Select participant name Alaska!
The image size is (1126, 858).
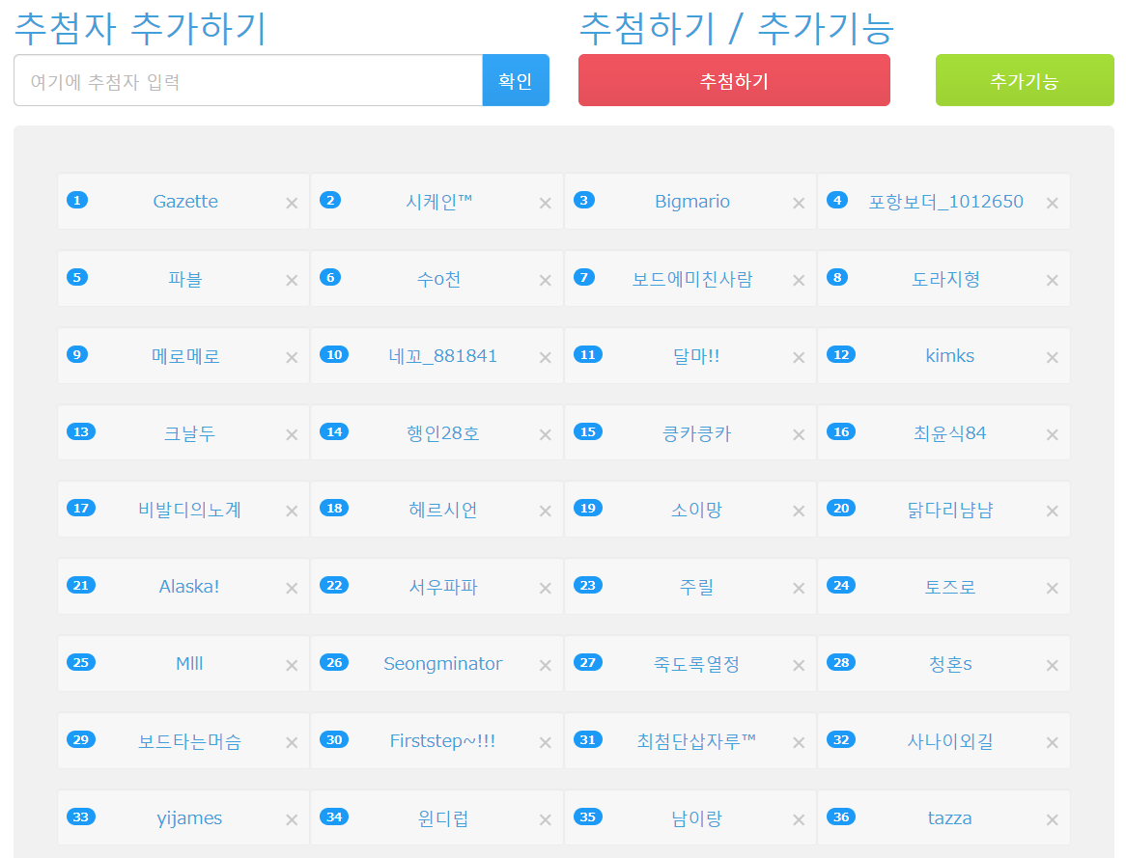coord(189,587)
